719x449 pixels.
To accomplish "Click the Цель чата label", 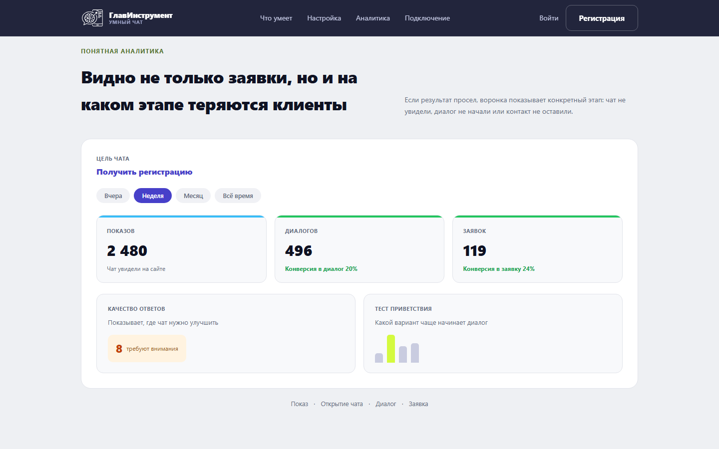I will click(x=113, y=159).
